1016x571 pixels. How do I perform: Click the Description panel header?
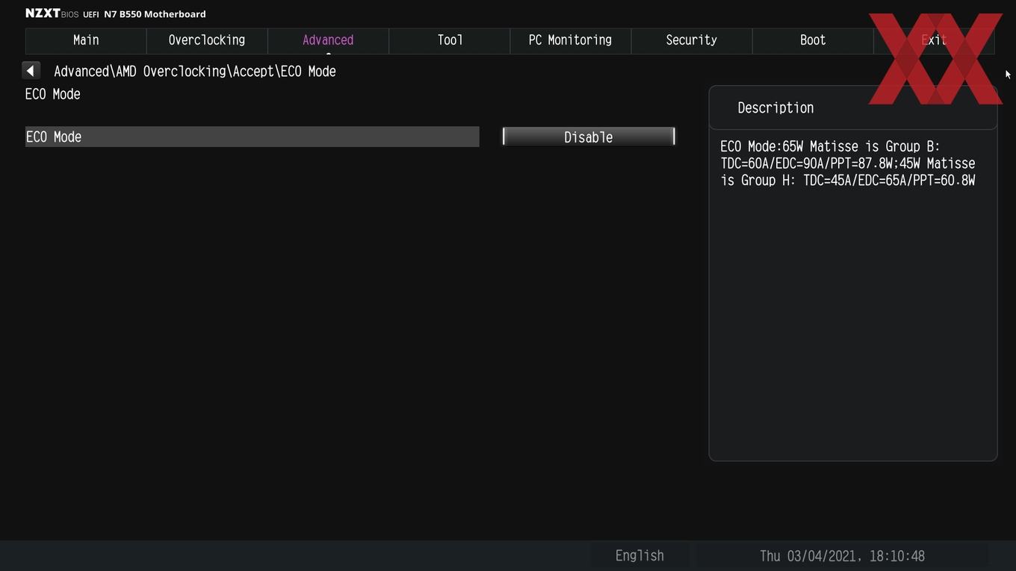(853, 107)
